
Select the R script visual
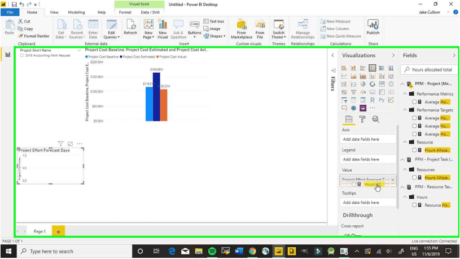373,100
